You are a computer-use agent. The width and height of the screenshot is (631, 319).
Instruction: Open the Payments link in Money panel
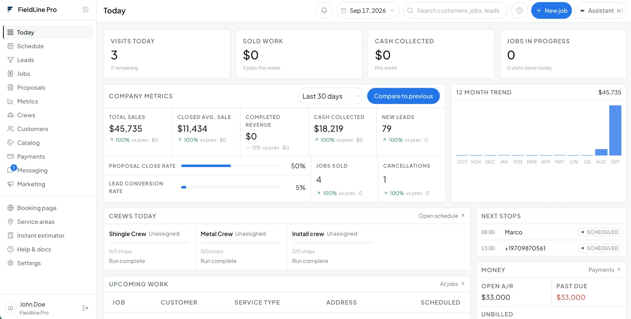[604, 270]
